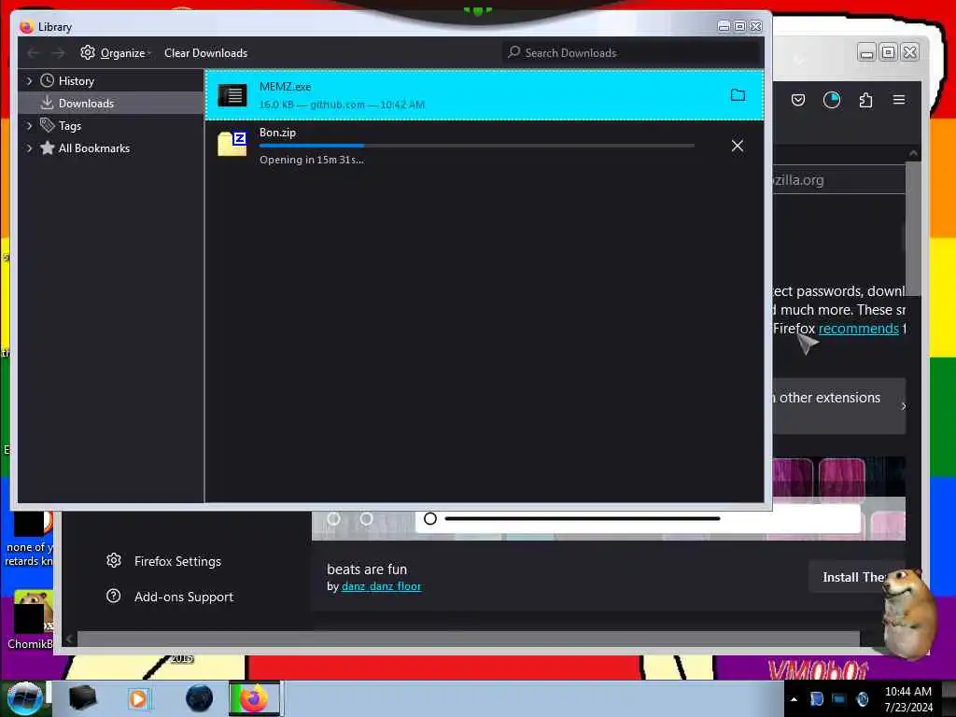Click the recommends link in Firefox

pyautogui.click(x=859, y=329)
